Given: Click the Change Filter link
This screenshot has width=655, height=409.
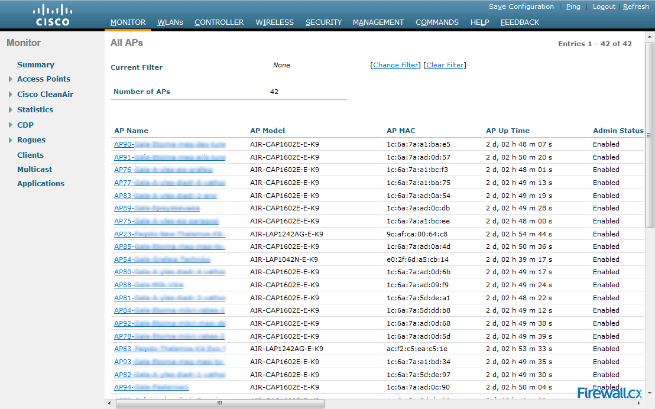Looking at the screenshot, I should coord(395,65).
